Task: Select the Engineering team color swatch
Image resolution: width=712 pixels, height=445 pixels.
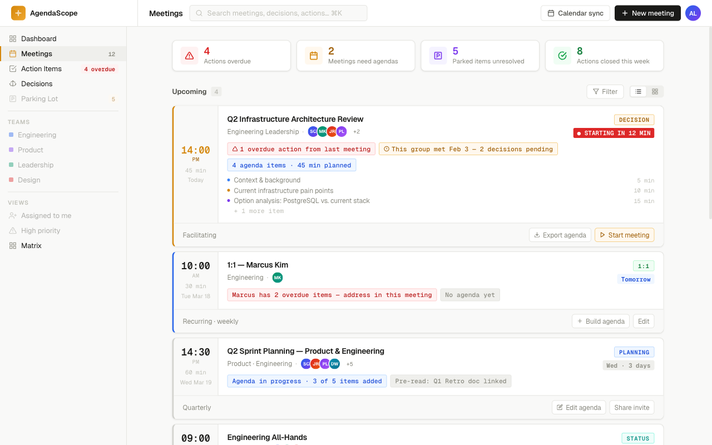Action: pyautogui.click(x=11, y=135)
